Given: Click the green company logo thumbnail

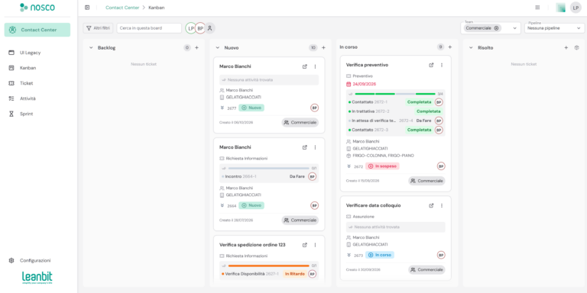Looking at the screenshot, I should [x=560, y=8].
